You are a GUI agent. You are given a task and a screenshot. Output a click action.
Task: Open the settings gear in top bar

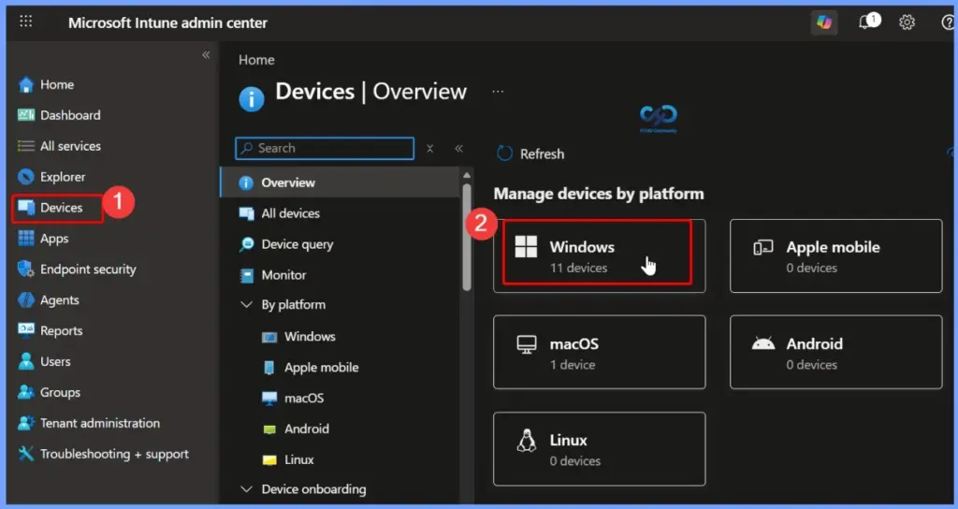point(907,22)
